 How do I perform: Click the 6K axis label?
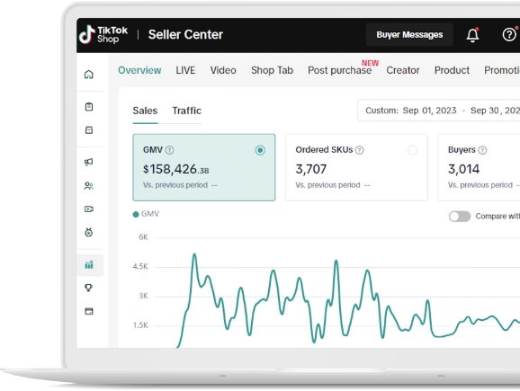click(143, 237)
